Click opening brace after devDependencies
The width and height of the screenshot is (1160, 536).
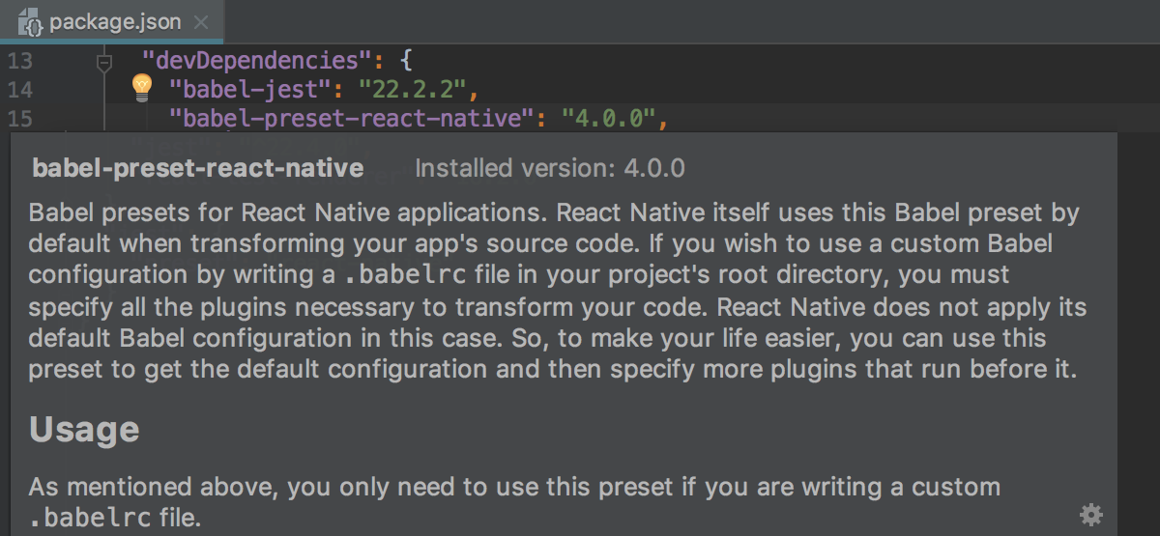point(406,62)
